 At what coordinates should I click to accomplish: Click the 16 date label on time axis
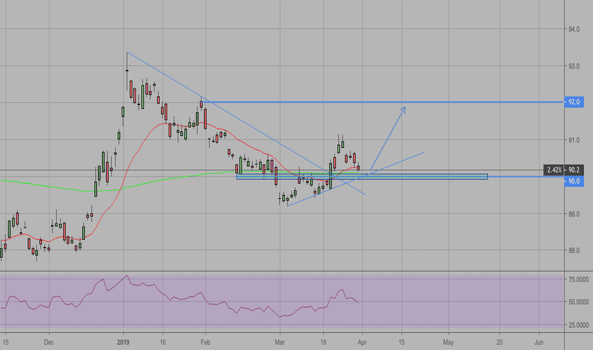(163, 342)
